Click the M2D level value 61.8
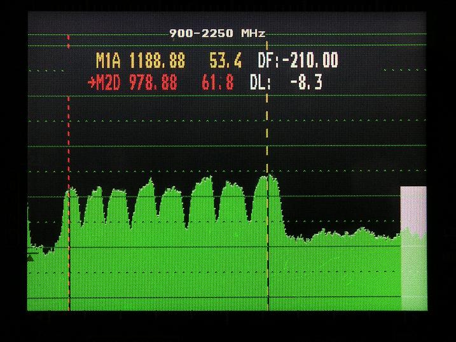The height and width of the screenshot is (342, 456). click(218, 83)
